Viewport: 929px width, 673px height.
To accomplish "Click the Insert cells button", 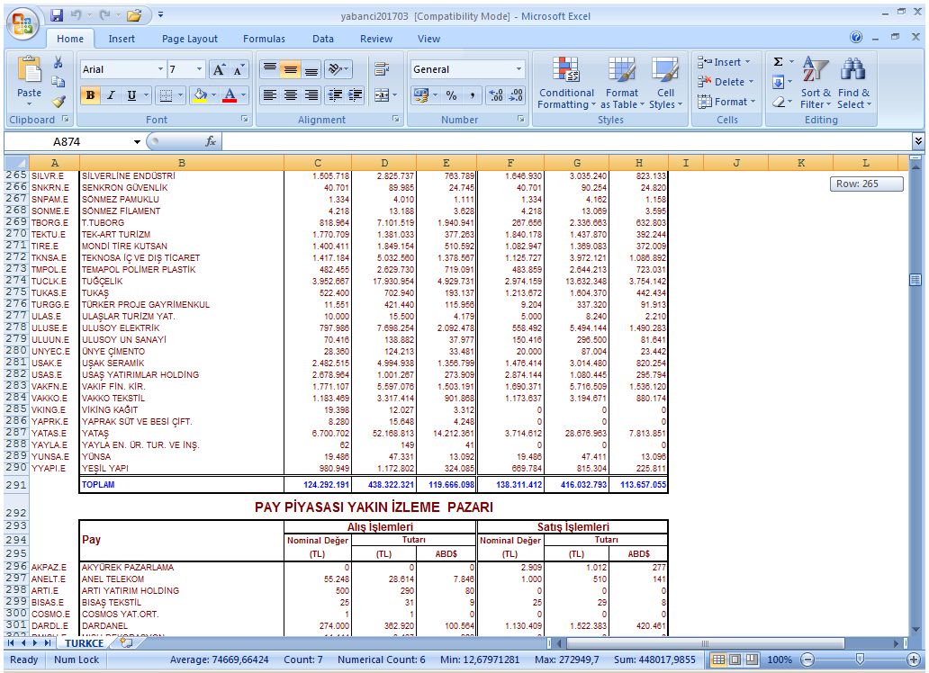I will click(726, 61).
